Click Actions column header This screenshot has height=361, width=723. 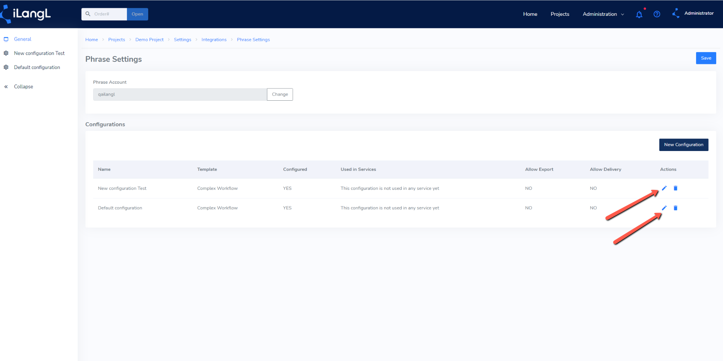[668, 169]
